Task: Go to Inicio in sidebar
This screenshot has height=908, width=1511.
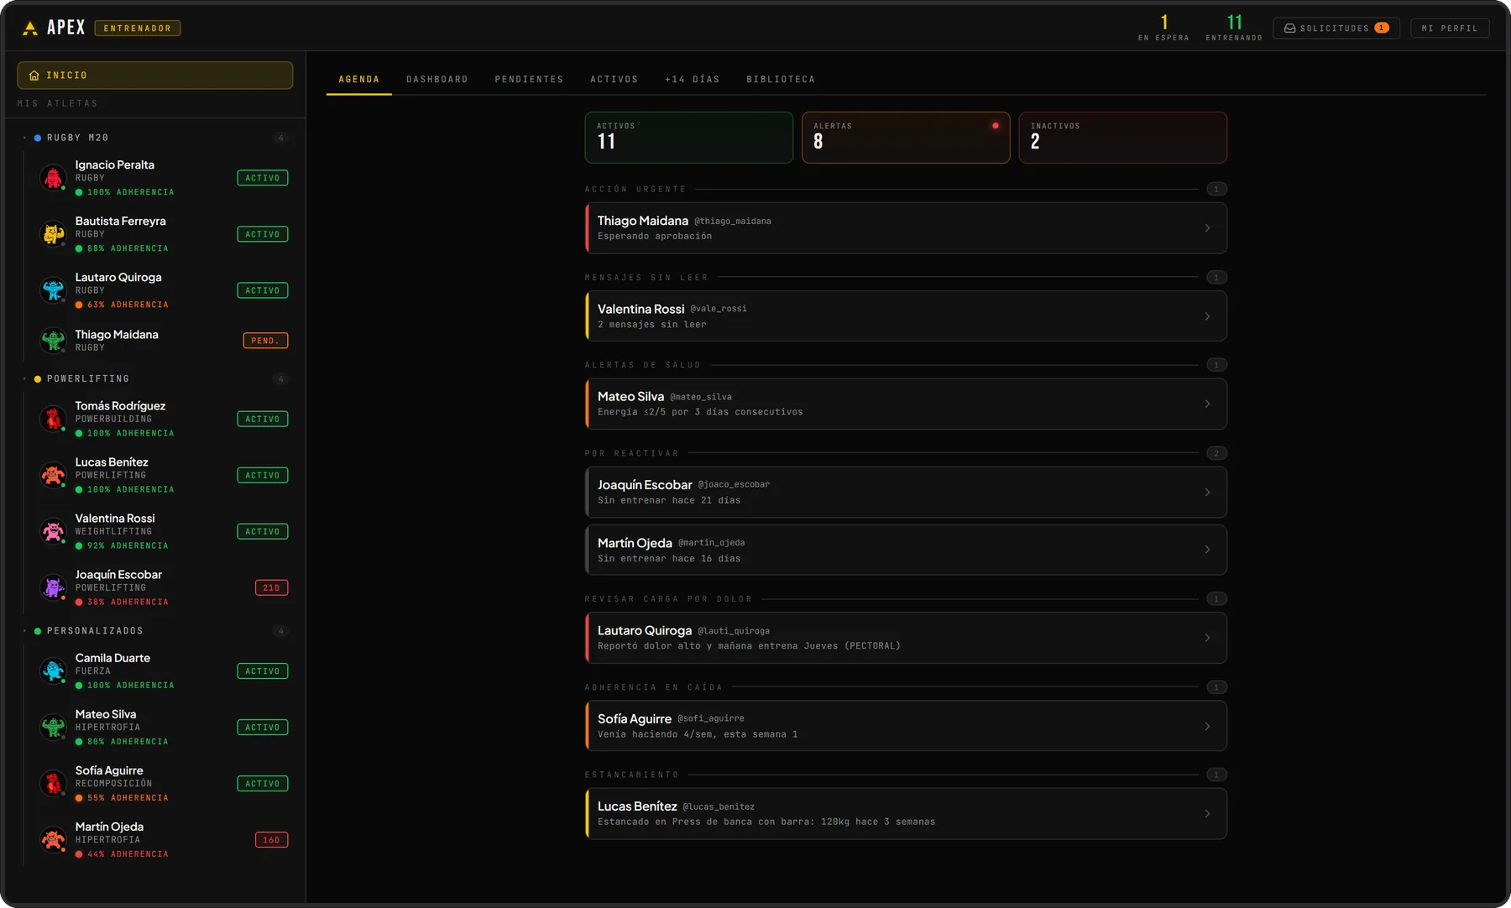Action: click(155, 76)
